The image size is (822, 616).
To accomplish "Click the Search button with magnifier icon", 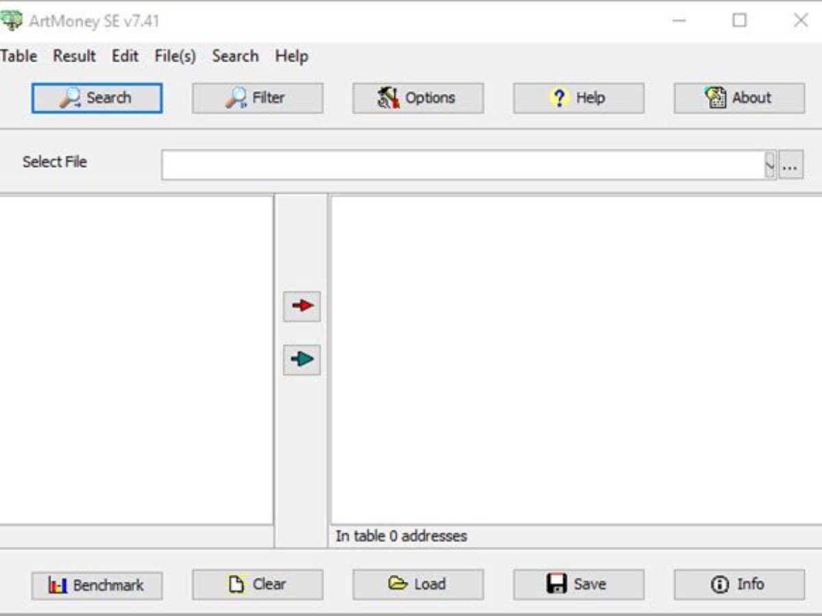I will 97,98.
